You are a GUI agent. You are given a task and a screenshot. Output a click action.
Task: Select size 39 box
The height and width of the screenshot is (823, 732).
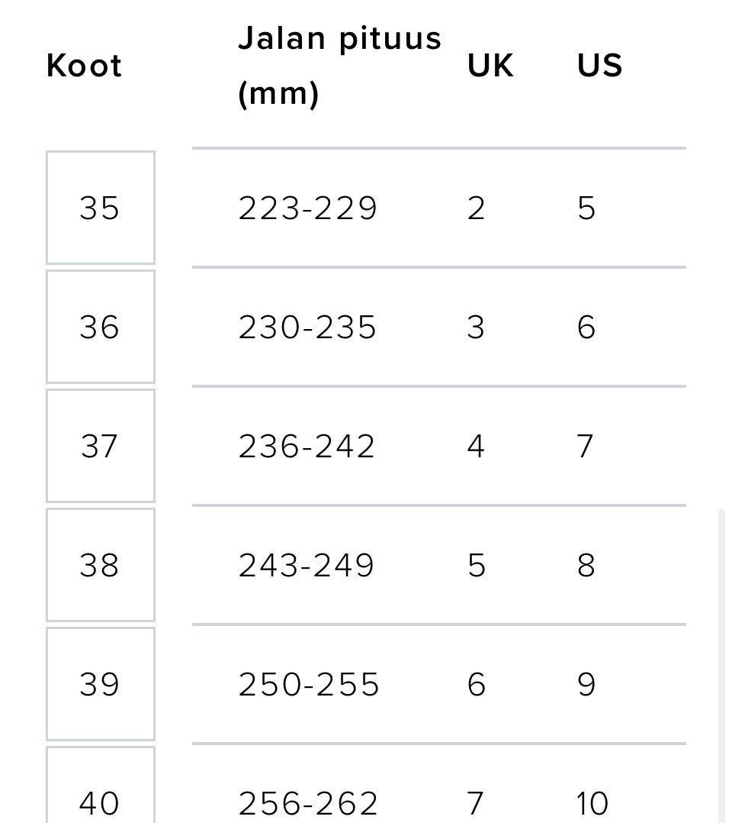pos(100,684)
